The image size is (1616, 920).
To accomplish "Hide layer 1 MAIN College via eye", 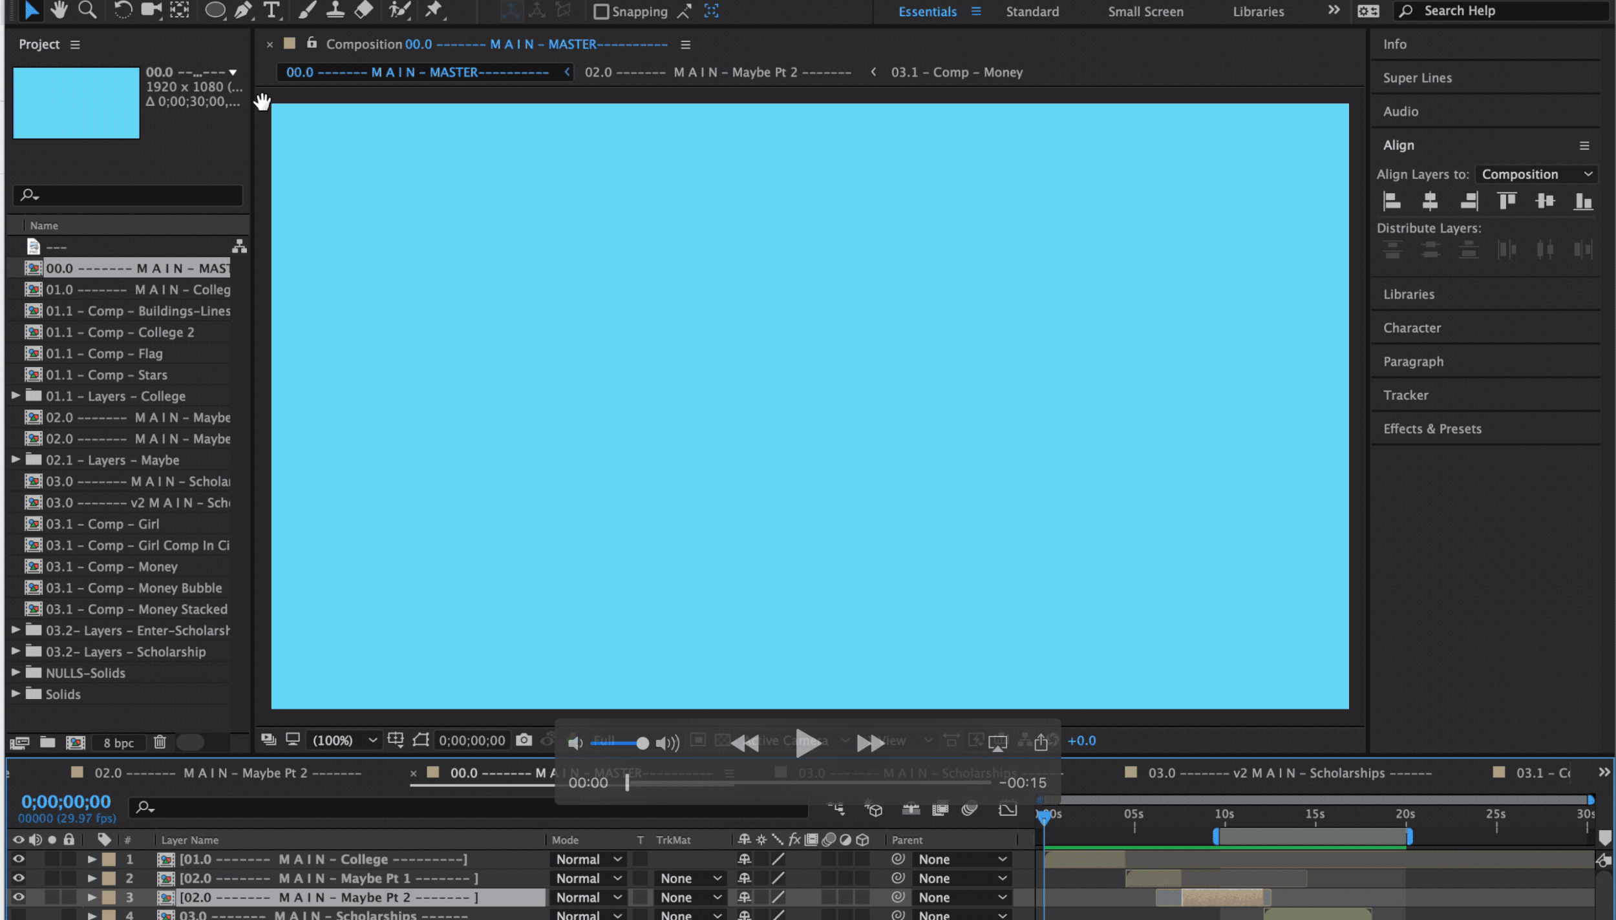I will (19, 859).
